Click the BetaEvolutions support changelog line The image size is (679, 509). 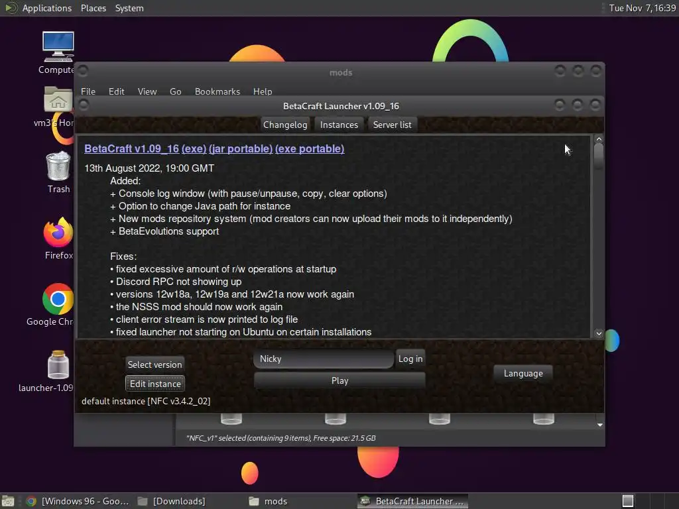coord(164,231)
